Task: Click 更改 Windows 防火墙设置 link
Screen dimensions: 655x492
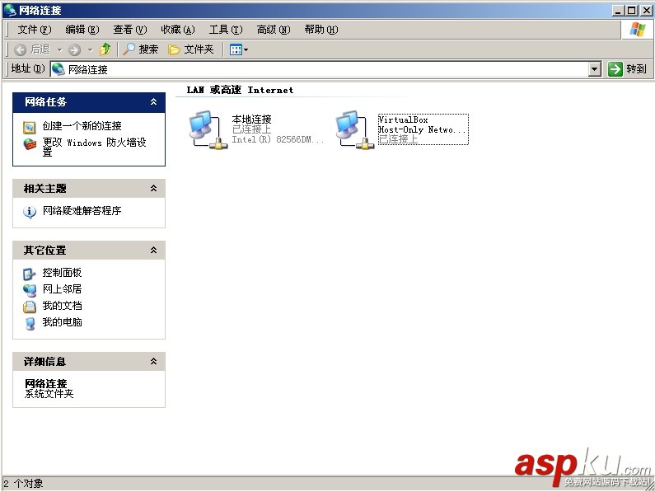Action: (x=94, y=148)
